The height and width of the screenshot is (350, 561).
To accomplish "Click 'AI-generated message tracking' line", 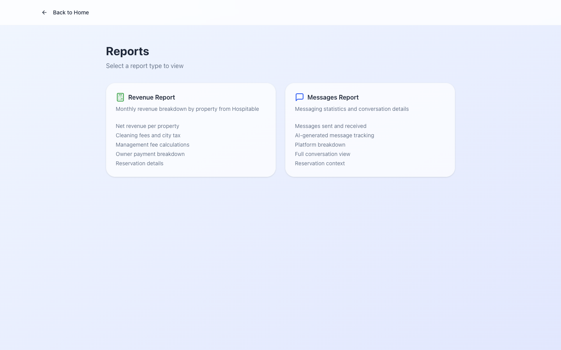I will click(x=334, y=135).
